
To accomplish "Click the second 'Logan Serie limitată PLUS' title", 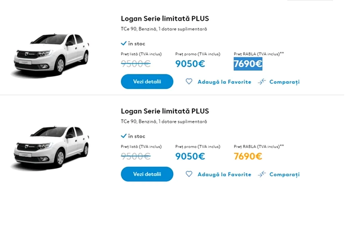I will click(x=165, y=111).
